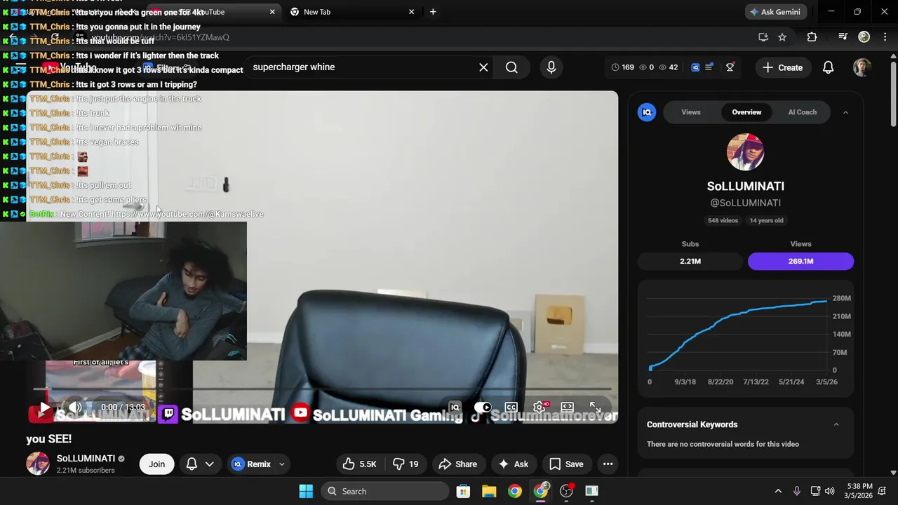This screenshot has width=898, height=505.
Task: Dislike the video (19)
Action: tap(405, 464)
